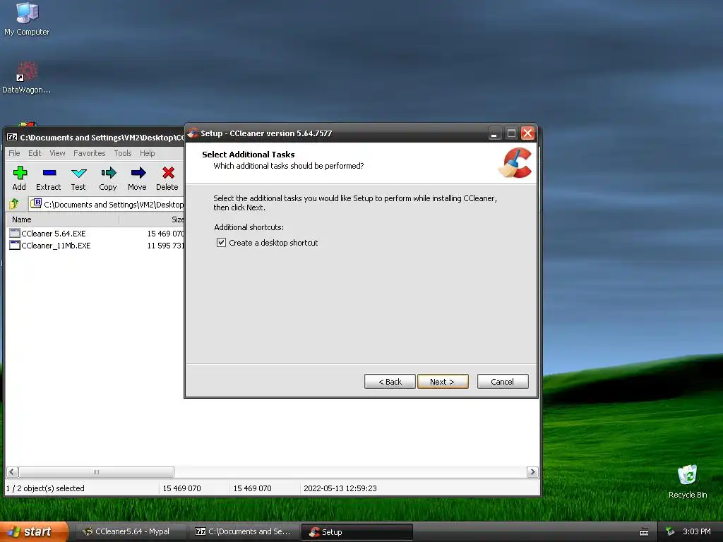Open the Tools menu in 7-Zip

tap(123, 153)
